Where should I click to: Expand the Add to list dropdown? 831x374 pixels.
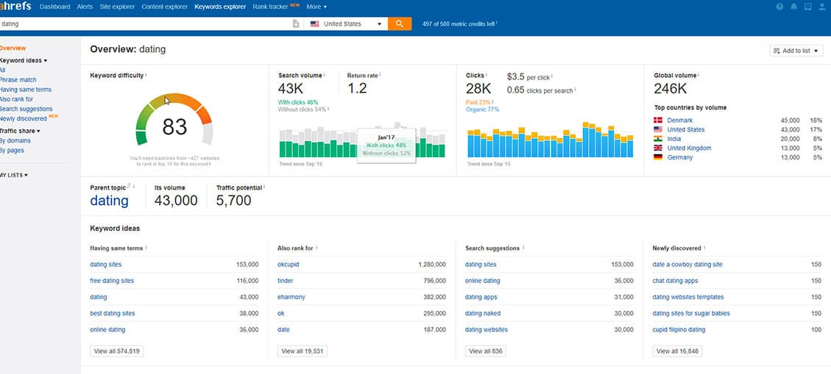[x=796, y=51]
